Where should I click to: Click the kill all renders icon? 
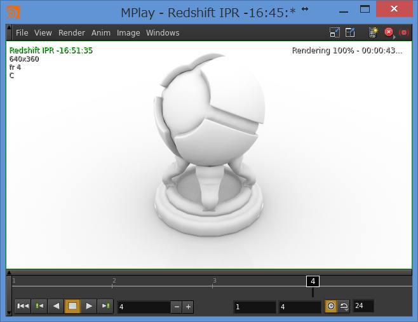404,32
